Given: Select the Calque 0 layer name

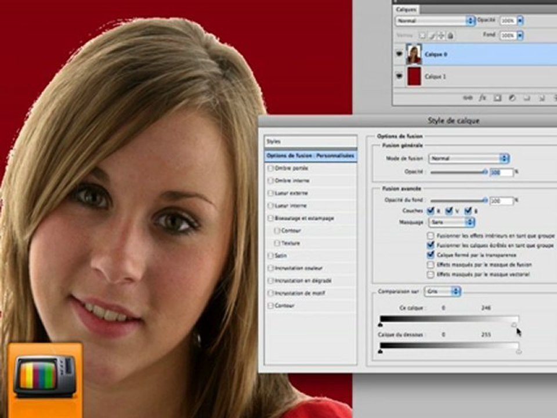Looking at the screenshot, I should coord(436,55).
